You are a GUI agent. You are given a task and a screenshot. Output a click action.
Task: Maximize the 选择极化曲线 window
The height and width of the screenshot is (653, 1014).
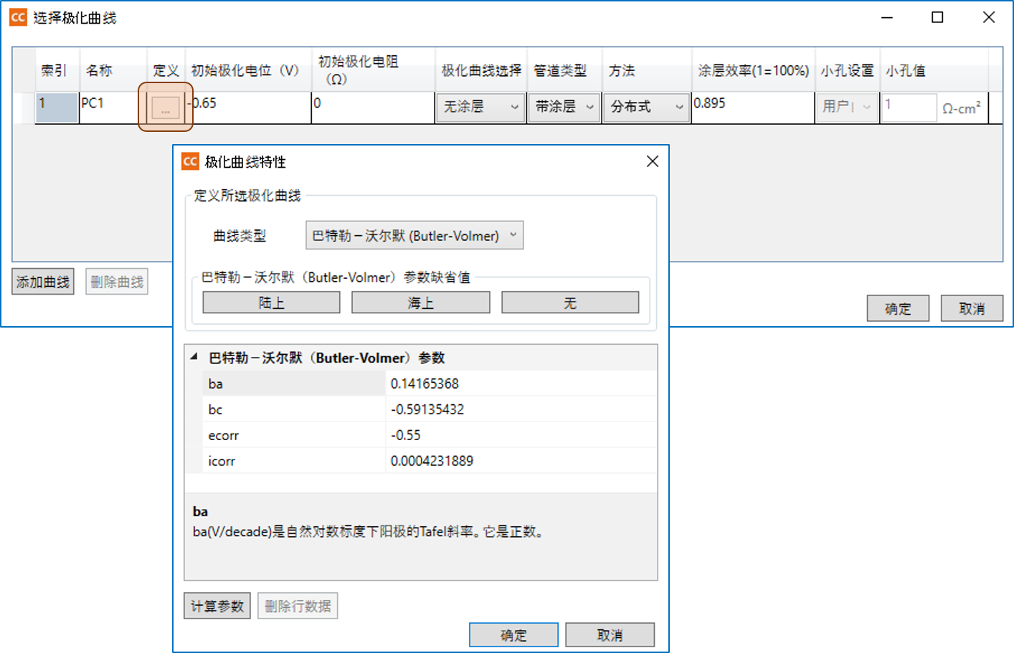coord(937,17)
